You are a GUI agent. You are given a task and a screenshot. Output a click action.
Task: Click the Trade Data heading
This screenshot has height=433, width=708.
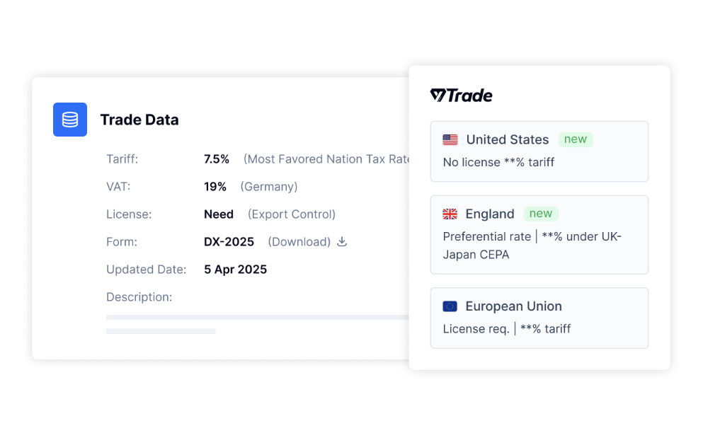click(x=139, y=120)
